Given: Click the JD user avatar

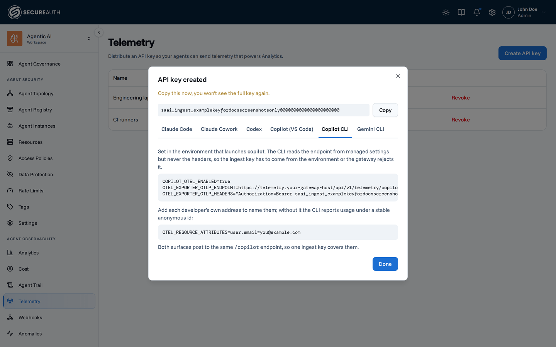Looking at the screenshot, I should coord(509,12).
